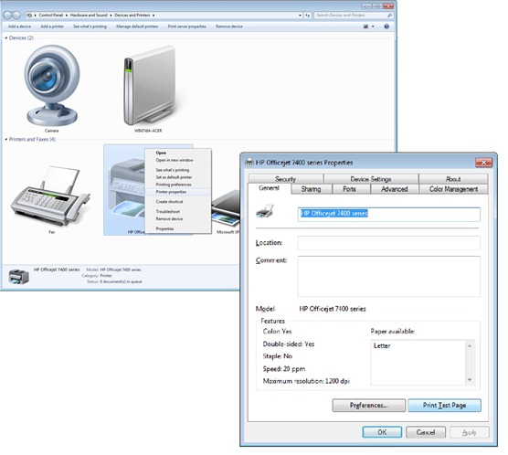
Task: Choose Open from the context menu
Action: (178, 153)
